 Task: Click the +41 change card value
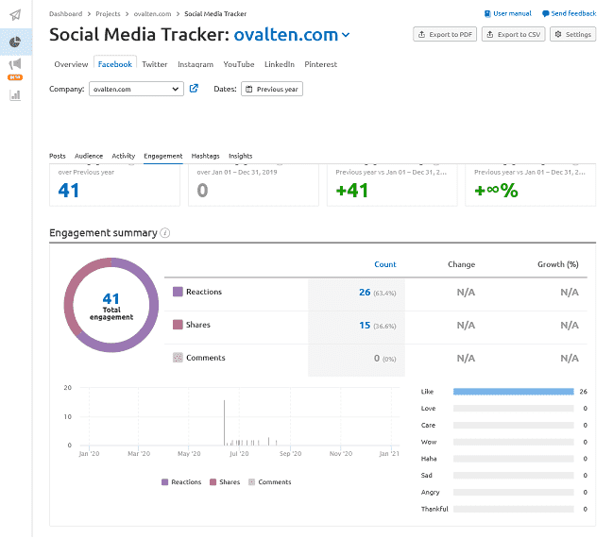click(x=352, y=191)
